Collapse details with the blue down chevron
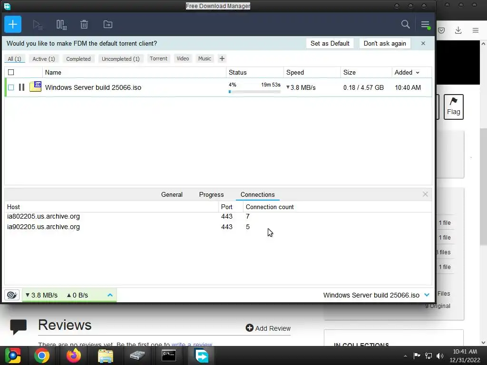The height and width of the screenshot is (365, 487). coord(427,295)
